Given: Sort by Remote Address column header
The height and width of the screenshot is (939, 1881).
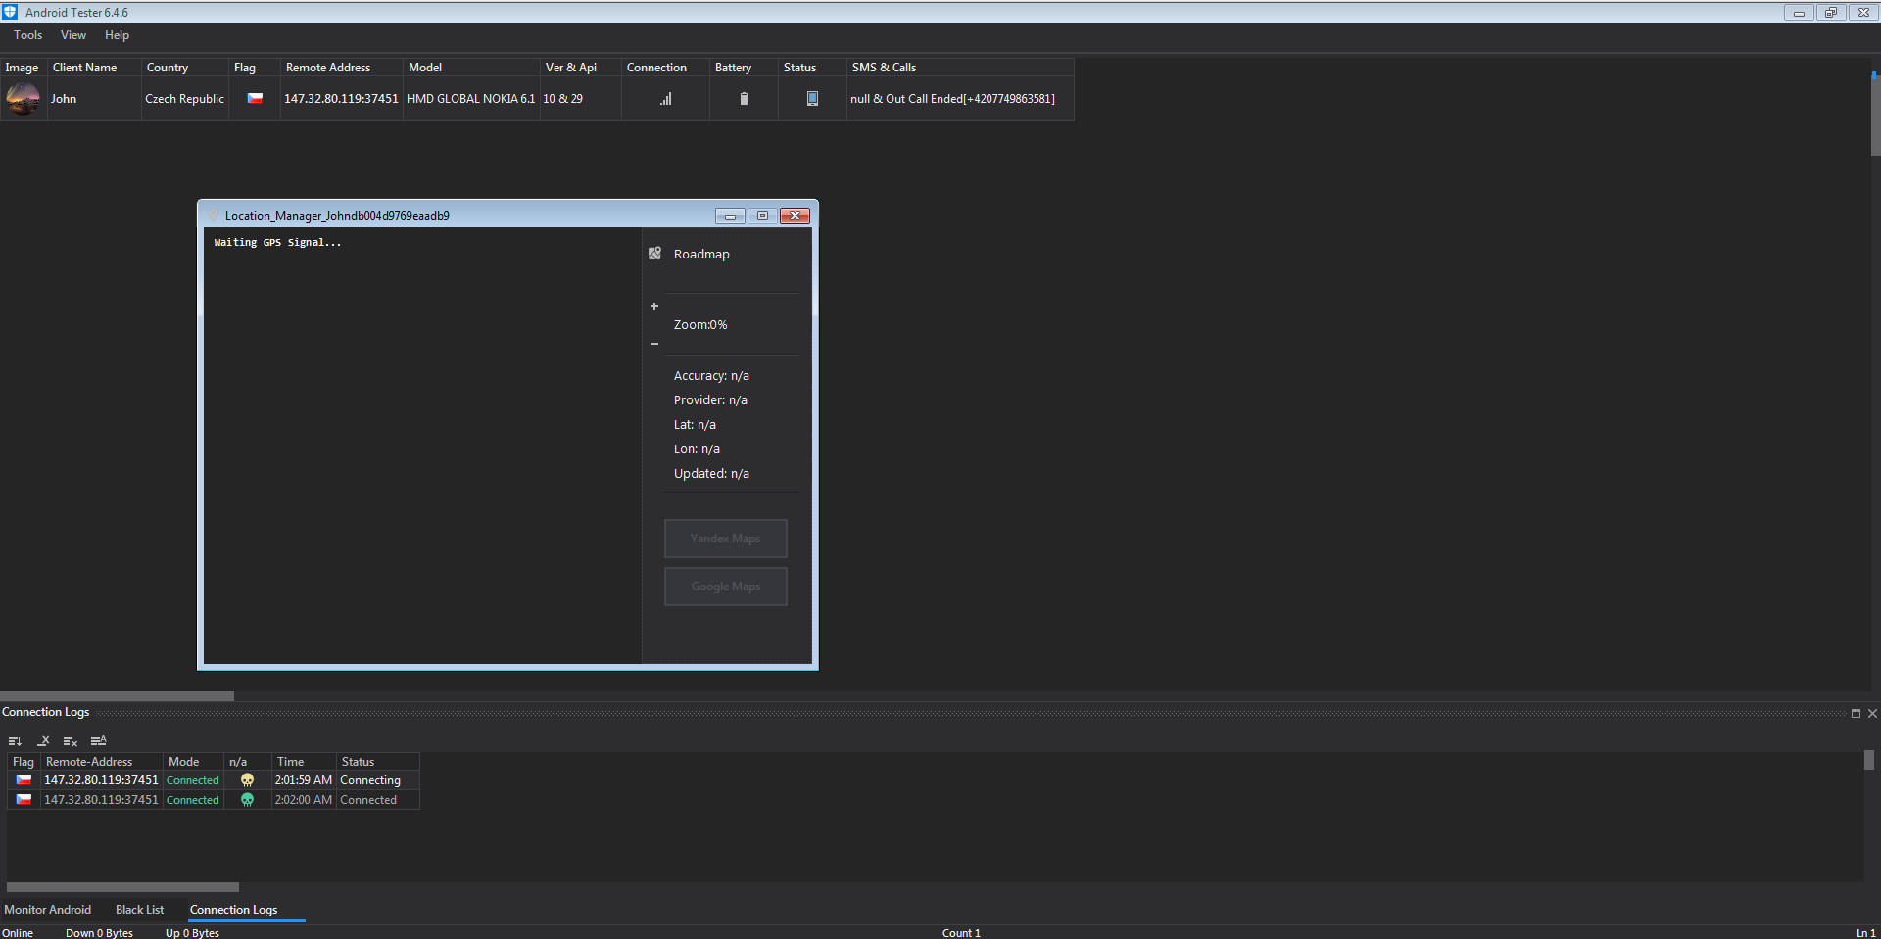Looking at the screenshot, I should click(328, 68).
